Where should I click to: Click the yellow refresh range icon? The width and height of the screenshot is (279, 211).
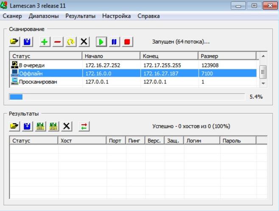(x=71, y=42)
